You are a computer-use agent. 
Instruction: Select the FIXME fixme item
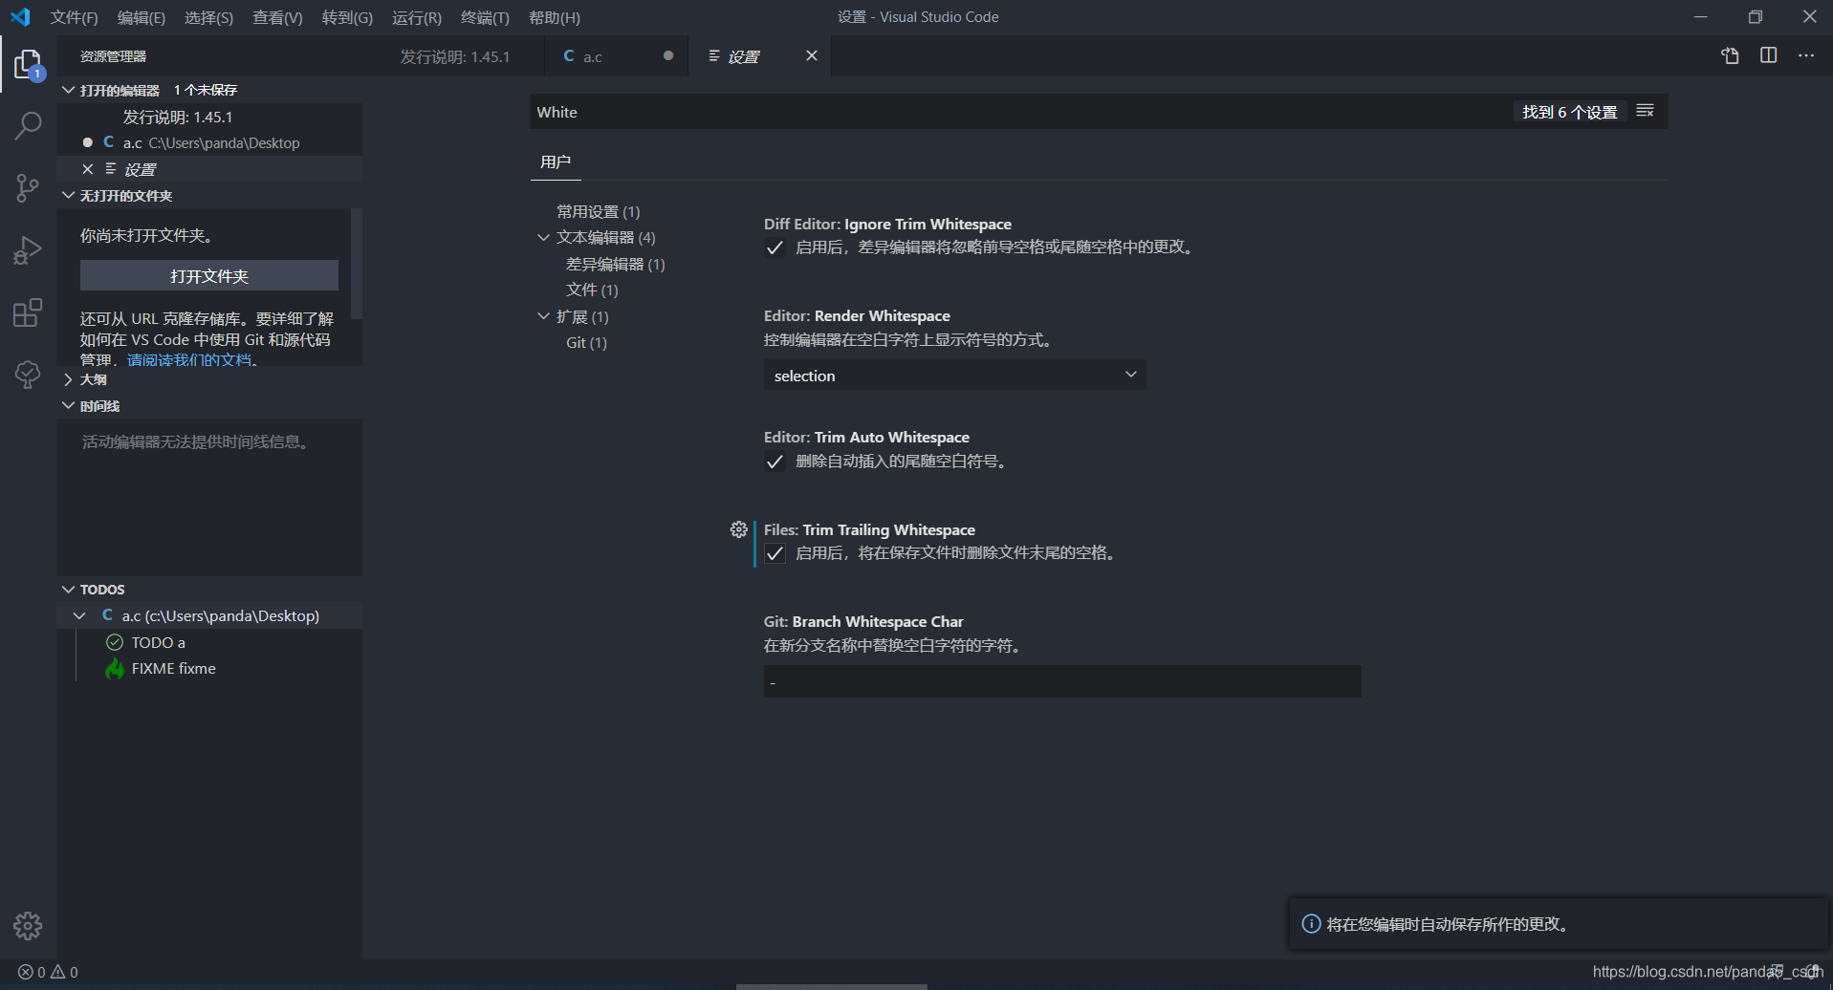(x=174, y=668)
